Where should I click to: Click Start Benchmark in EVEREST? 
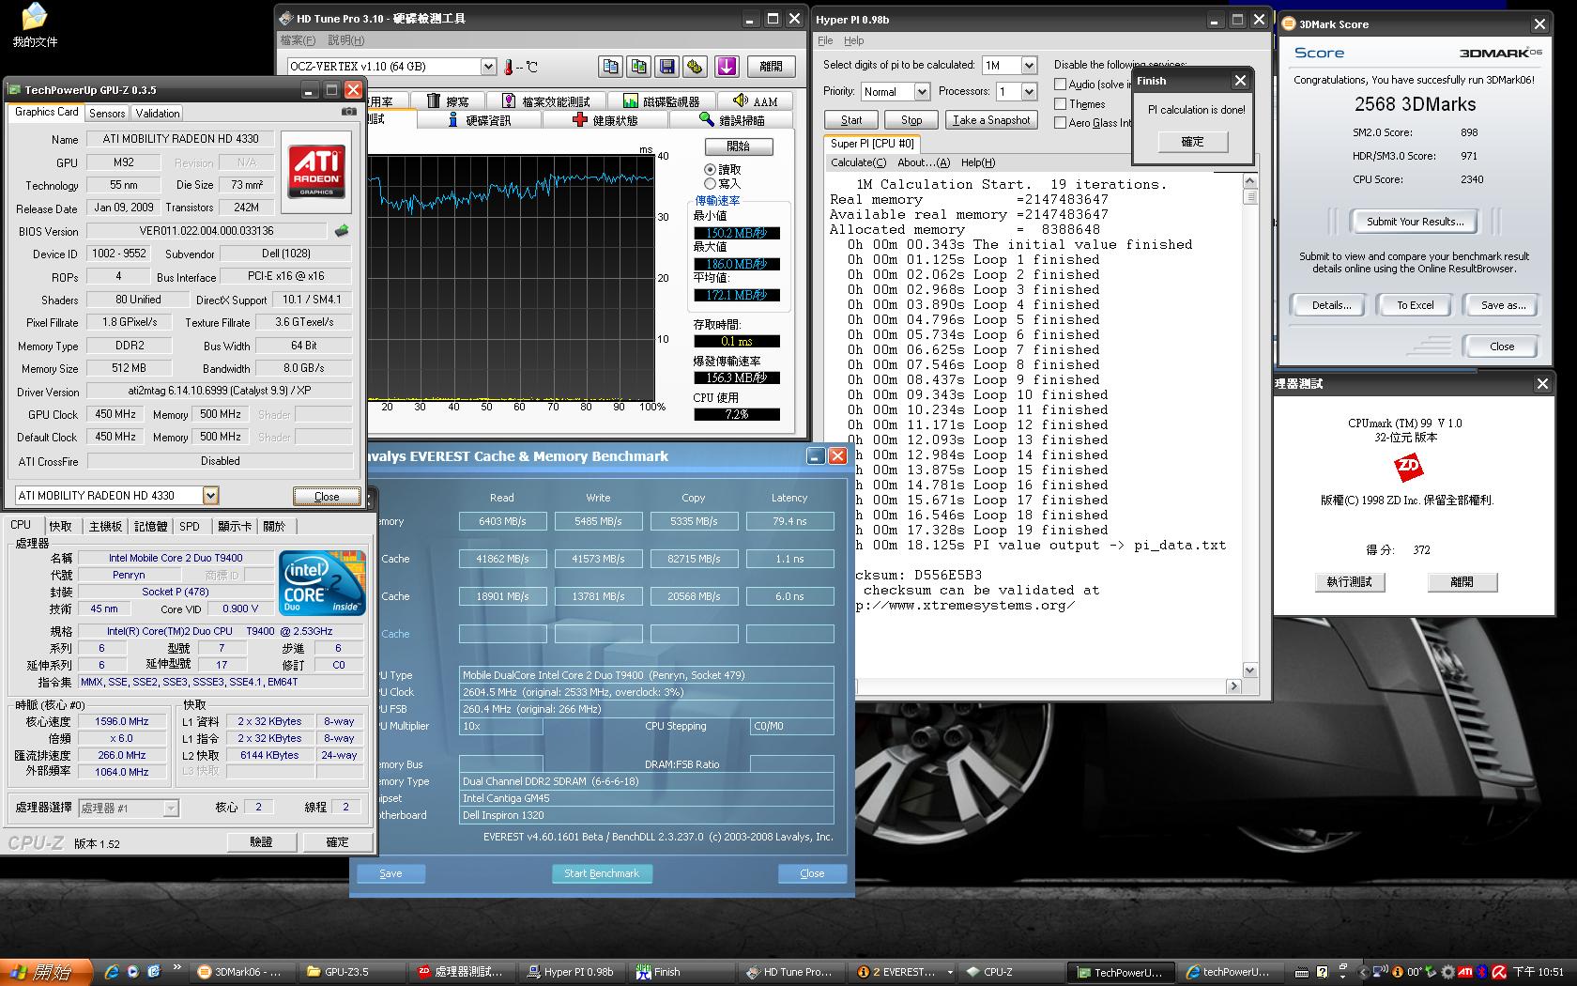[x=602, y=873]
